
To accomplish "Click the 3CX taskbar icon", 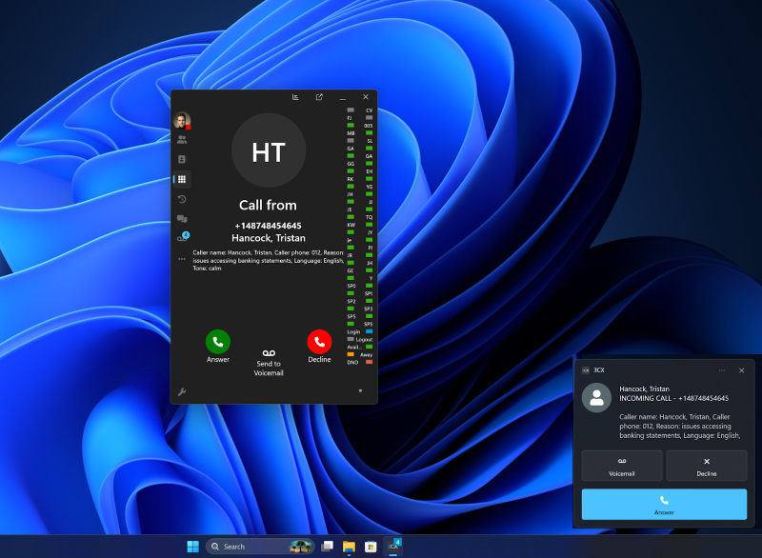I will point(392,546).
